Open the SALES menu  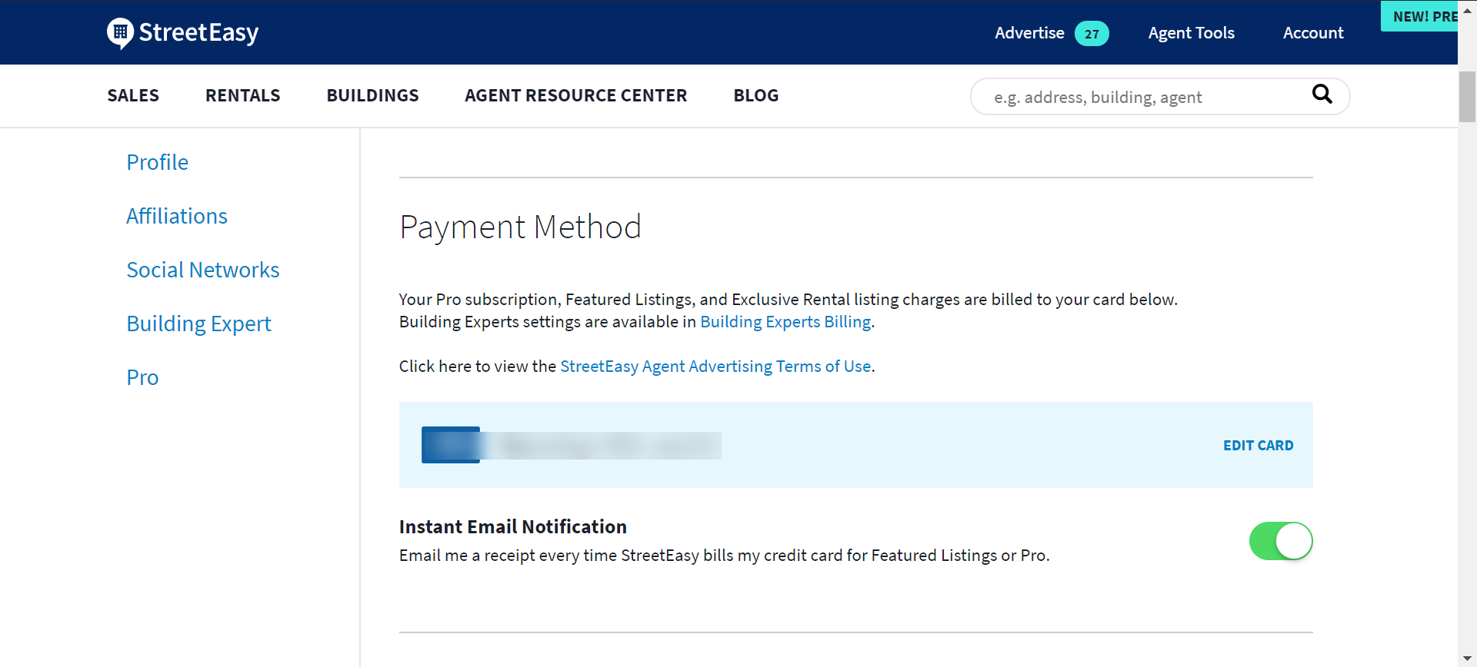(133, 95)
